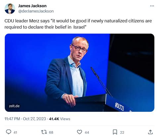Click the reply count 41
The image size is (157, 137).
click(x=15, y=132)
